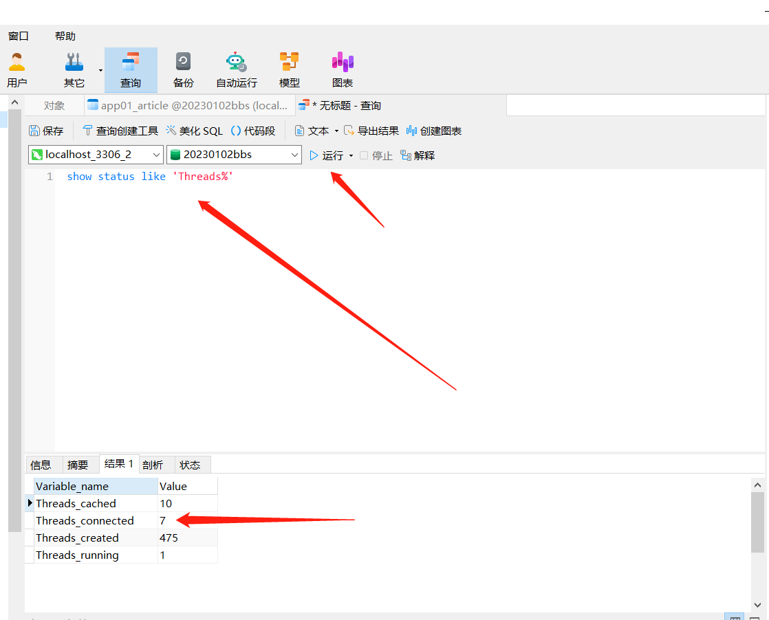The height and width of the screenshot is (620, 769).
Task: Select the 结果 1 tab
Action: click(x=119, y=464)
